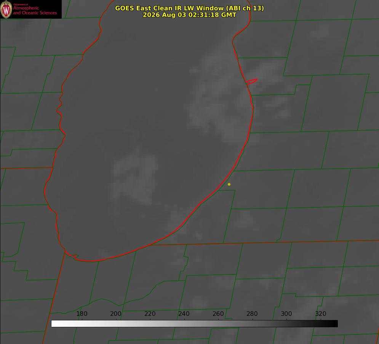Click the colorbar at the 220 mark

pyautogui.click(x=150, y=323)
